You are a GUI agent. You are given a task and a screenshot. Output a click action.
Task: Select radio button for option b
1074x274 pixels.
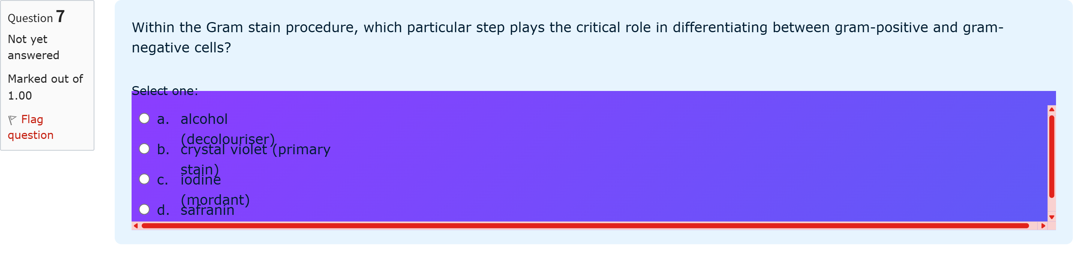pyautogui.click(x=144, y=149)
